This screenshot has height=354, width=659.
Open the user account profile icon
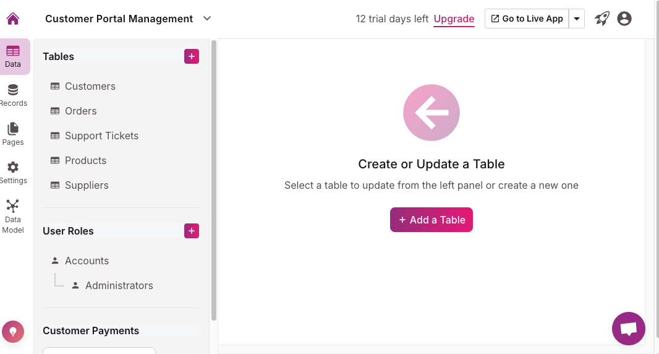(624, 19)
